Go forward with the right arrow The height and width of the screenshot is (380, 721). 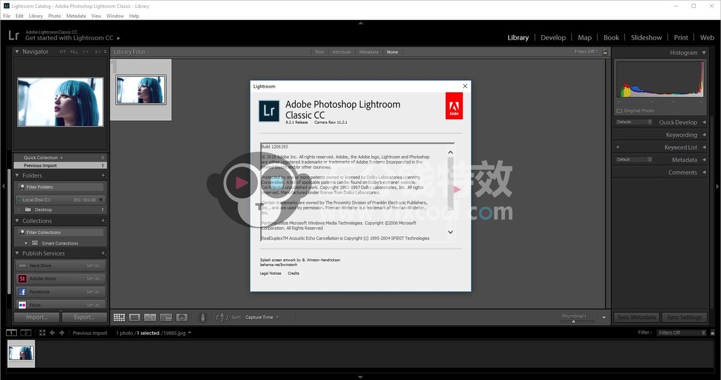click(61, 332)
